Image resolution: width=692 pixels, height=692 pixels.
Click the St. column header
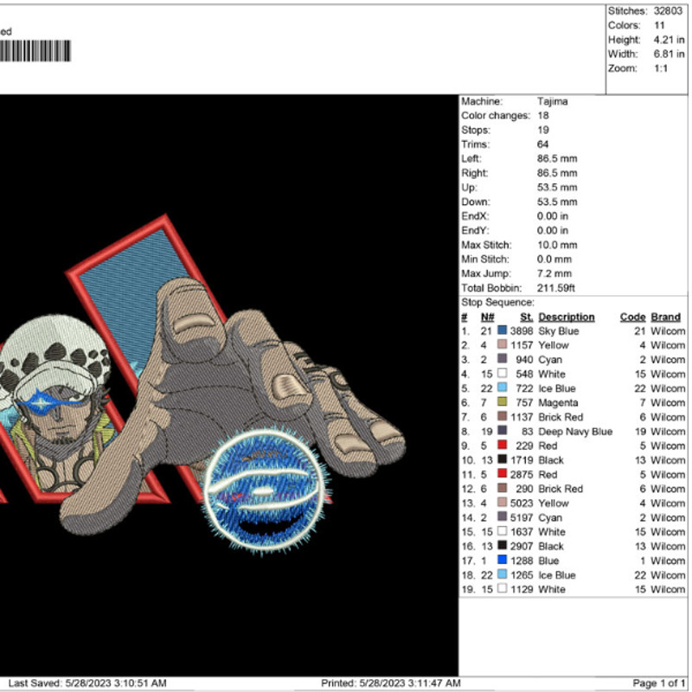pyautogui.click(x=526, y=317)
